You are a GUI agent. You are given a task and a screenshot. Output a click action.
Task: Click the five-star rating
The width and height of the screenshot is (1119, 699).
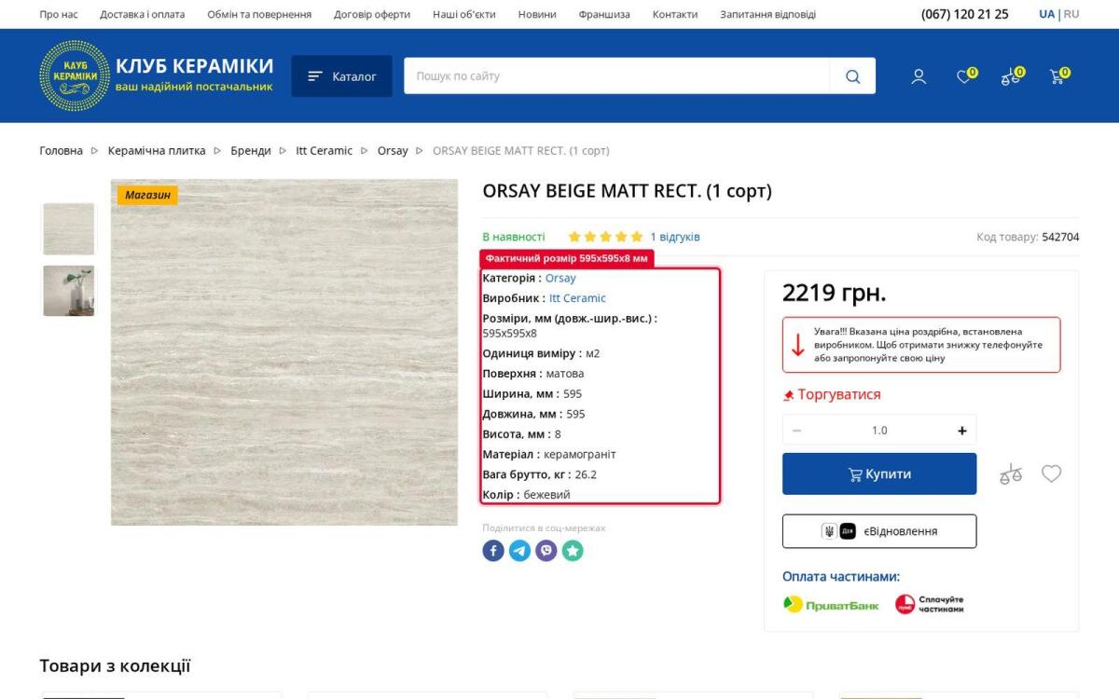605,237
